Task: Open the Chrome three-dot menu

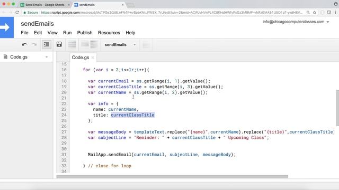Action: pyautogui.click(x=335, y=13)
